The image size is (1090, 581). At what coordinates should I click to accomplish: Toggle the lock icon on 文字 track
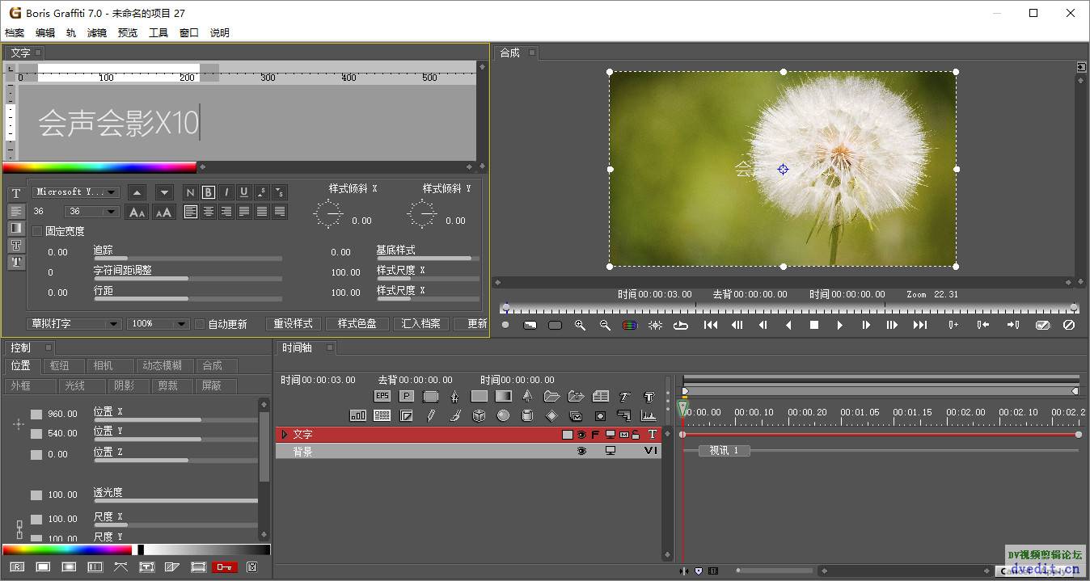pos(636,435)
